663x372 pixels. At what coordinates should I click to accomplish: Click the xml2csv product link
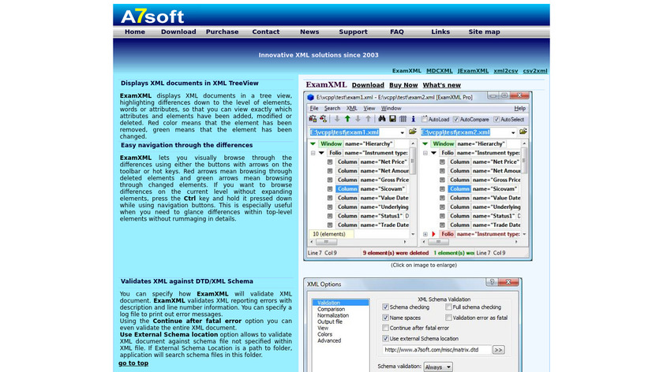(x=506, y=71)
